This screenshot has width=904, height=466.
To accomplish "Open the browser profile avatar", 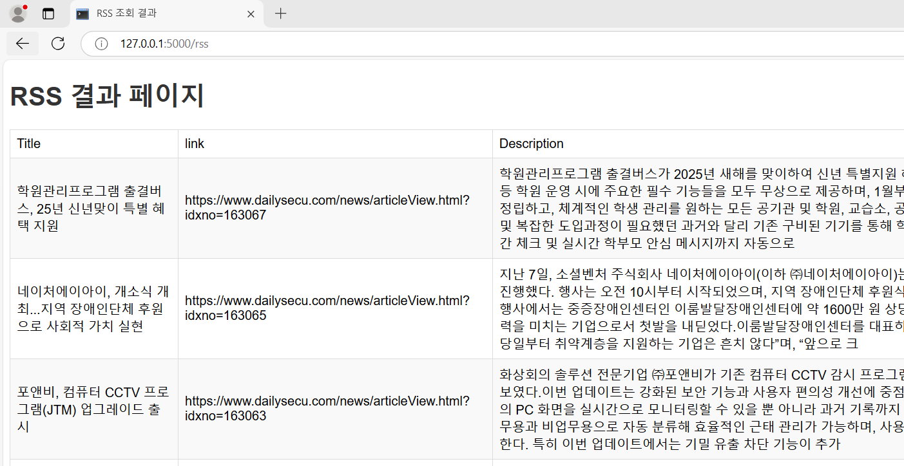I will (x=18, y=14).
